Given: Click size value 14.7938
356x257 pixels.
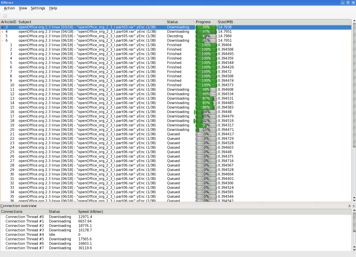Looking at the screenshot, I should 225,27.
